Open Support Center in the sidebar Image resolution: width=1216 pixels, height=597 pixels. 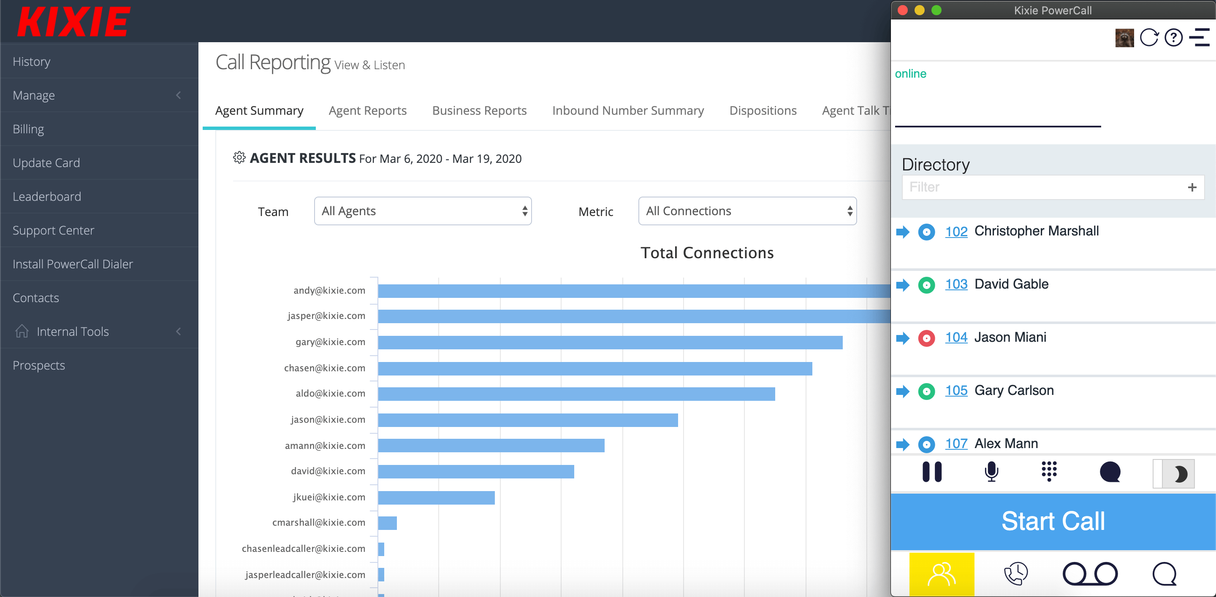tap(99, 230)
